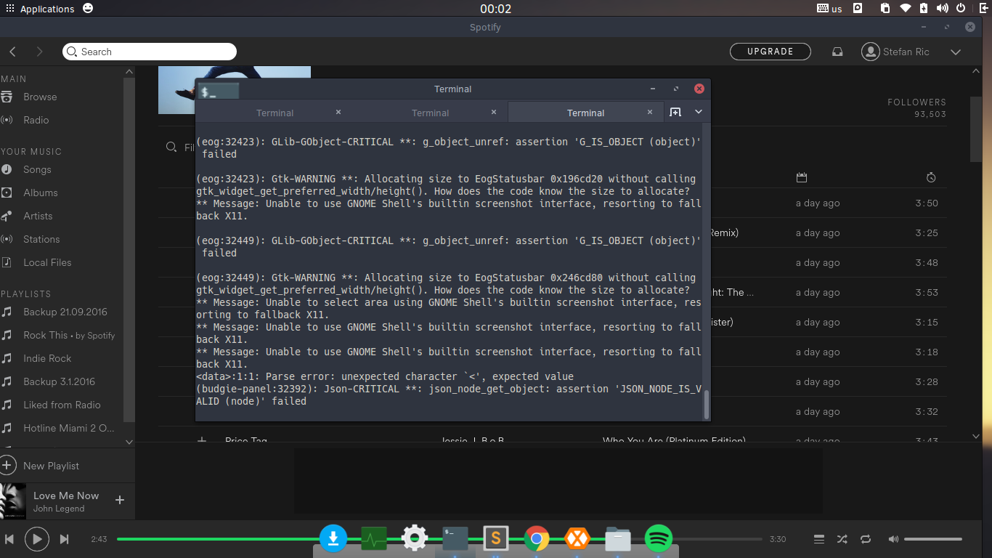Open the Wi-Fi network menu
The image size is (992, 558).
point(905,9)
